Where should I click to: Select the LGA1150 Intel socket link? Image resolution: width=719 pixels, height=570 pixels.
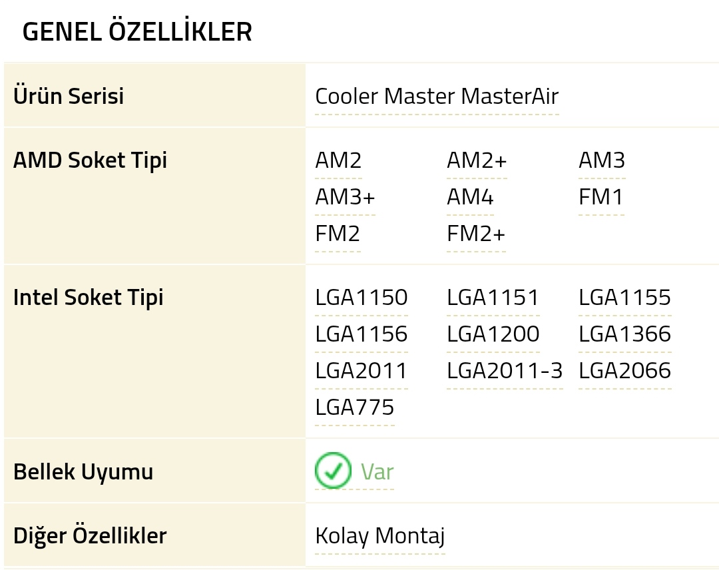pos(361,298)
